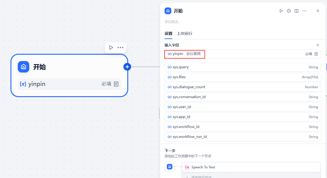The height and width of the screenshot is (178, 327).
Task: Close the 开始 settings panel
Action: (318, 11)
